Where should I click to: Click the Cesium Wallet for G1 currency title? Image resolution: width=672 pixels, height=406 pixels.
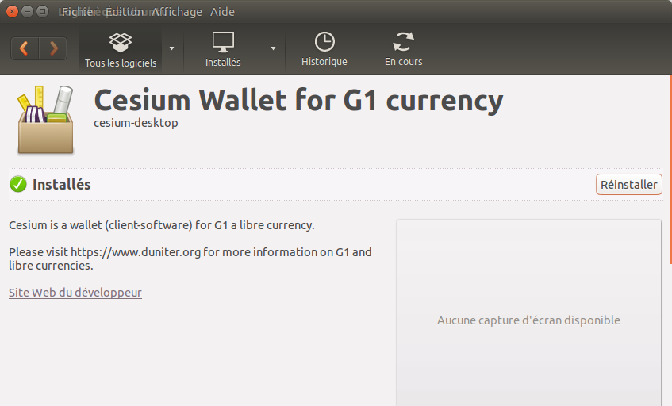(298, 101)
